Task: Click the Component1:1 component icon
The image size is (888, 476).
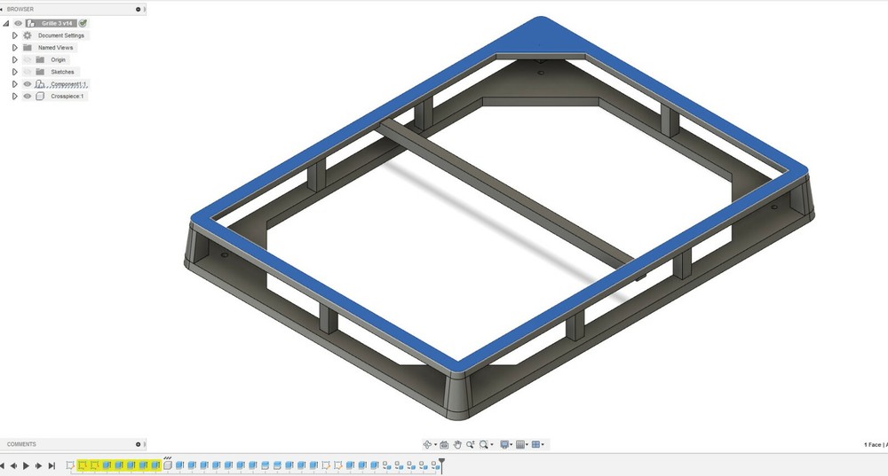Action: pyautogui.click(x=40, y=83)
